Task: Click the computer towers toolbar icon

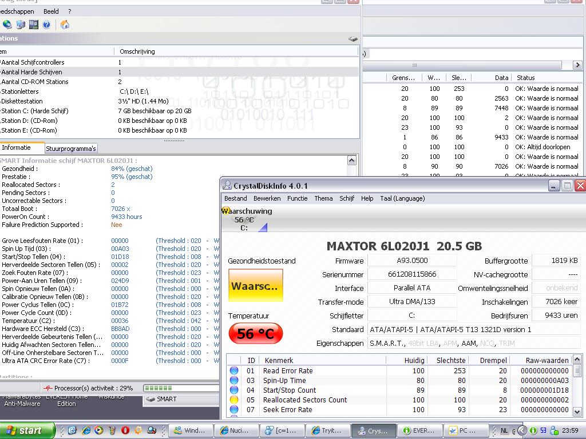Action: point(20,25)
